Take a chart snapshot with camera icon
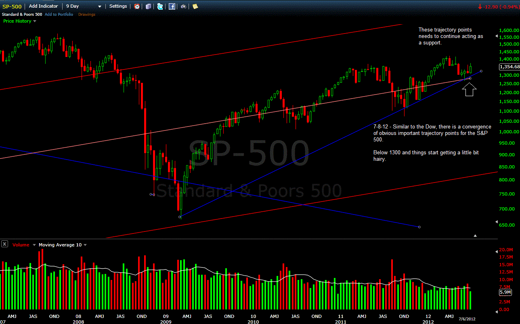 [x=183, y=6]
